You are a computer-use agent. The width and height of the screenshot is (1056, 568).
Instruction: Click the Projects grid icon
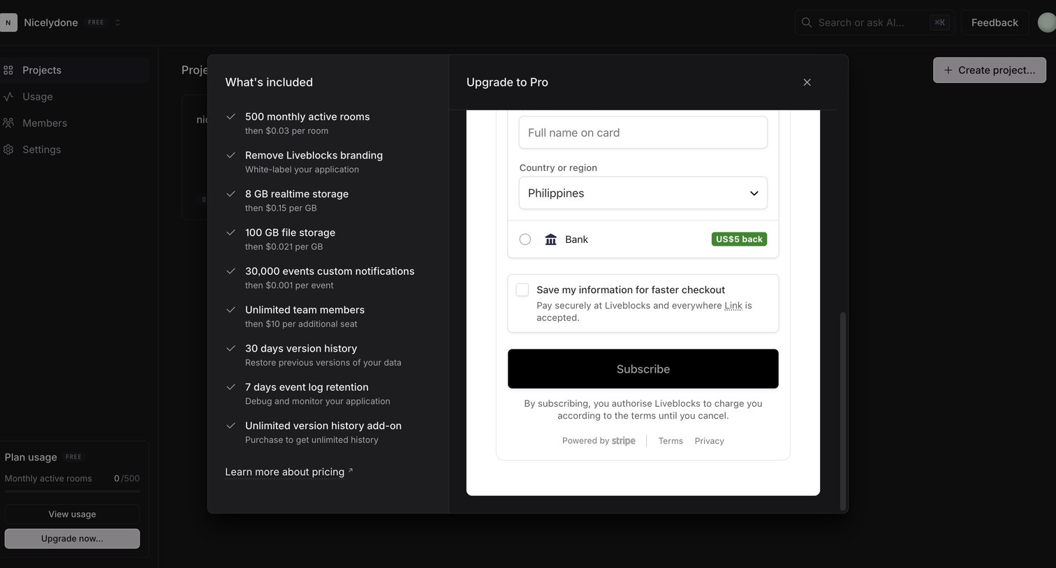point(8,70)
